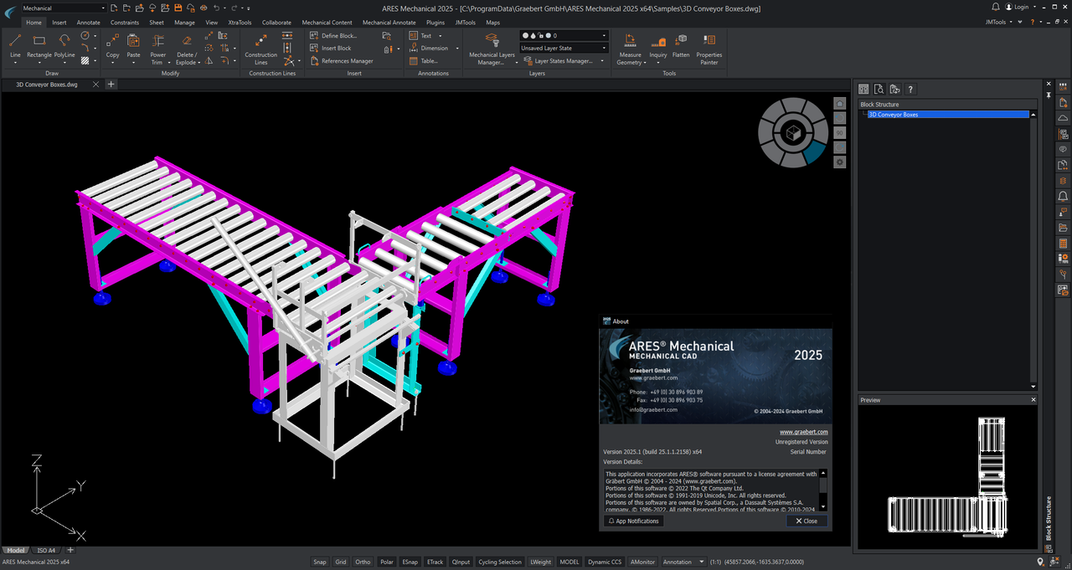
Task: Expand the Dimension dropdown arrow
Action: point(456,49)
